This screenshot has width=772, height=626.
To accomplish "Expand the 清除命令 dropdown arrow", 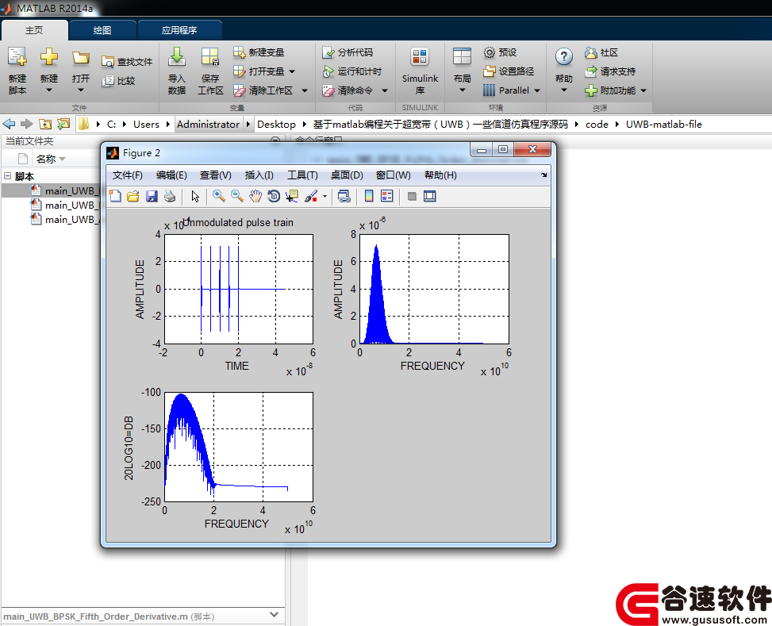I will click(385, 90).
